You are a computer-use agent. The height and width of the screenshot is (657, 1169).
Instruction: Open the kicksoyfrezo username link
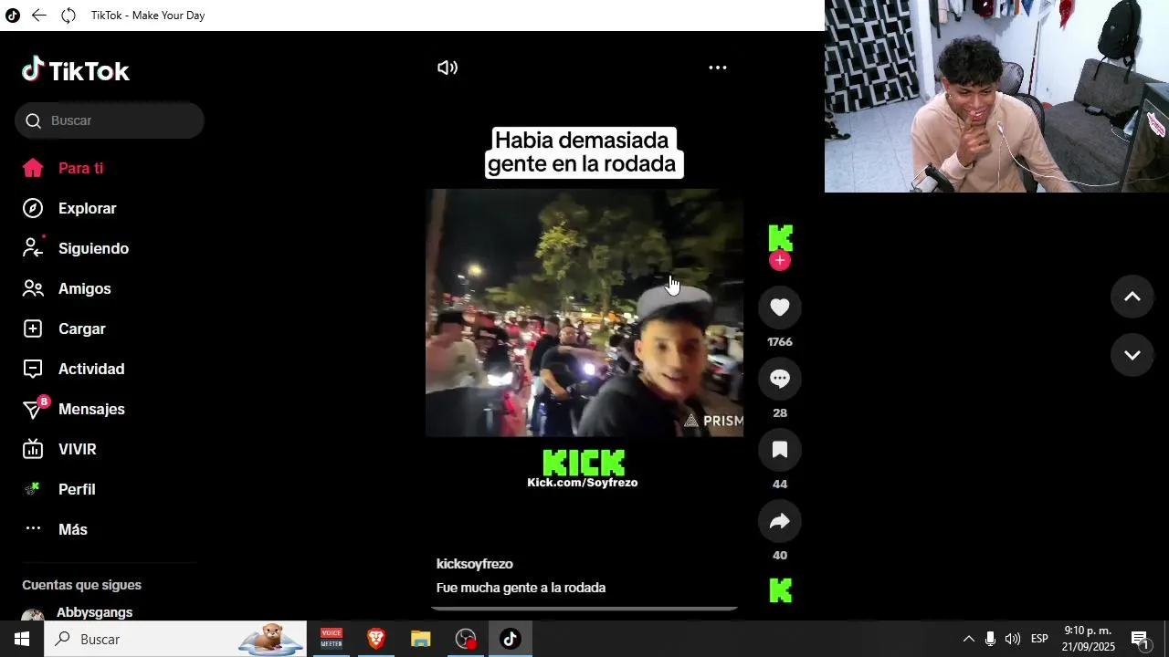pos(475,564)
